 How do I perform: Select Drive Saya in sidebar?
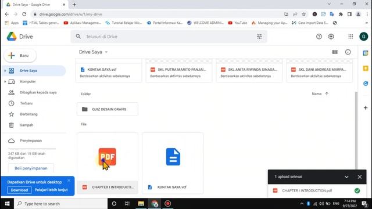coord(34,71)
